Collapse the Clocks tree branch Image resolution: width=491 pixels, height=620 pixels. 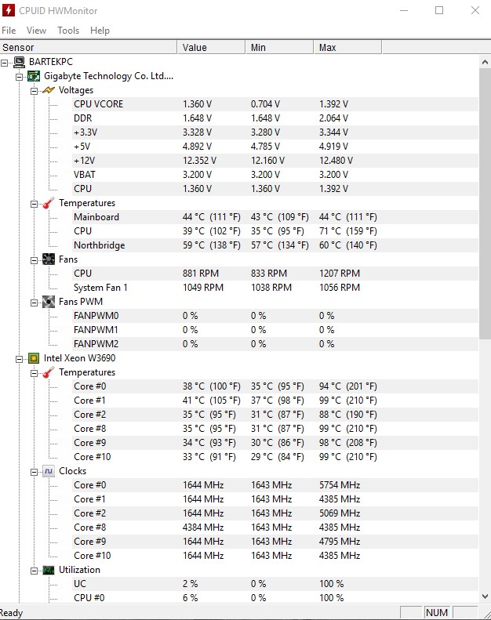coord(35,471)
